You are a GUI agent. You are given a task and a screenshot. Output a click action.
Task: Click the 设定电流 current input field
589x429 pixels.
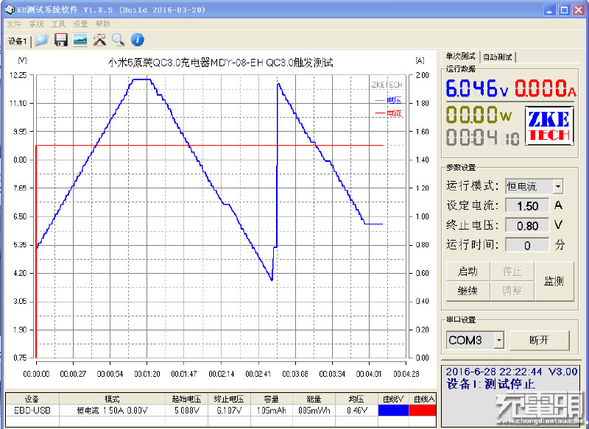click(527, 206)
